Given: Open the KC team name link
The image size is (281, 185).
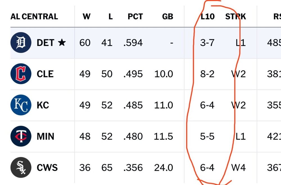Looking at the screenshot, I should click(x=43, y=105).
